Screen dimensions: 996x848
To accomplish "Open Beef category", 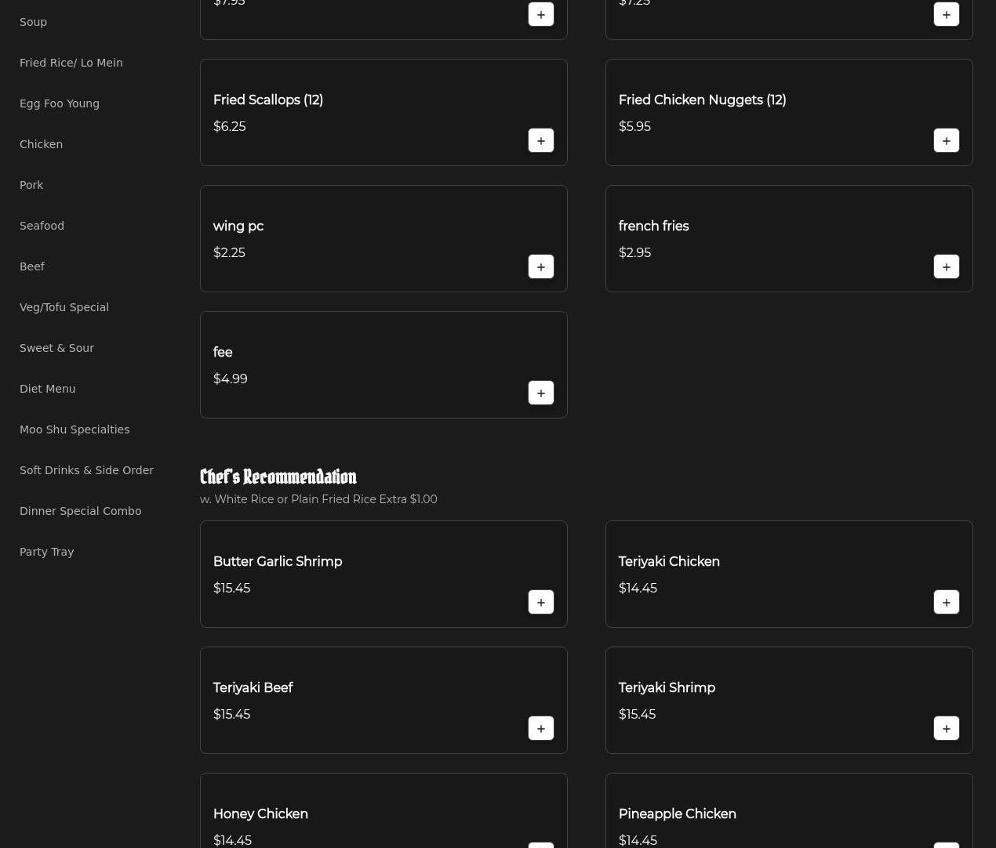I will click(x=32, y=266).
